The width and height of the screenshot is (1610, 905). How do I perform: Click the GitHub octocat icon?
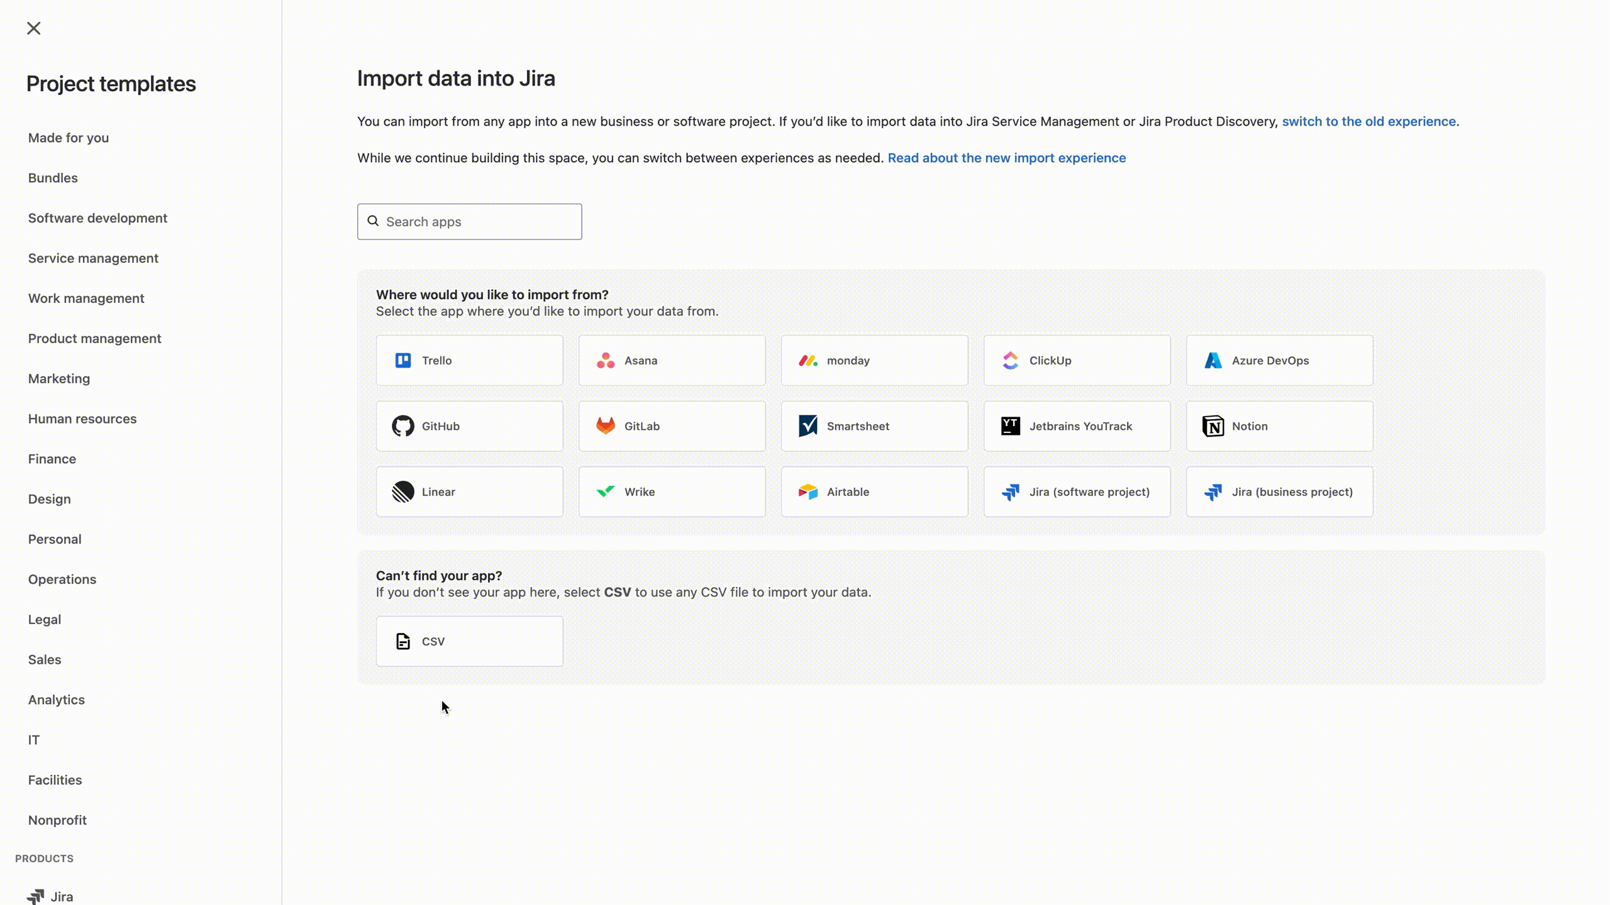[403, 426]
